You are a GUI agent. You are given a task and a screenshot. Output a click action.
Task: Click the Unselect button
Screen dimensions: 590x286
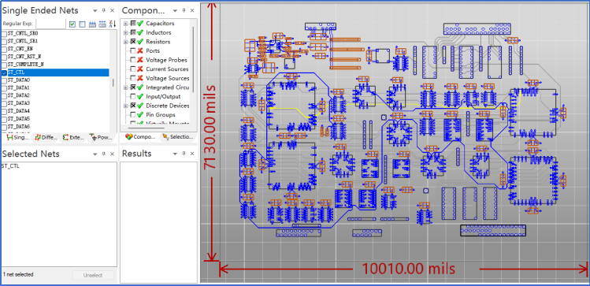93,275
